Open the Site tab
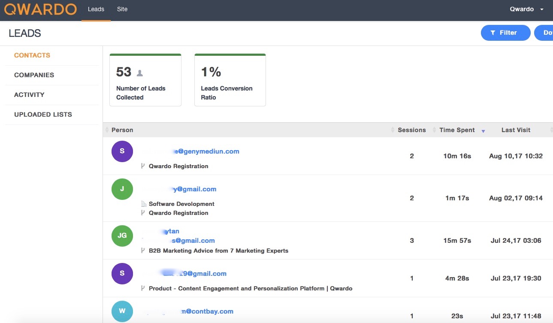553x323 pixels. [122, 9]
